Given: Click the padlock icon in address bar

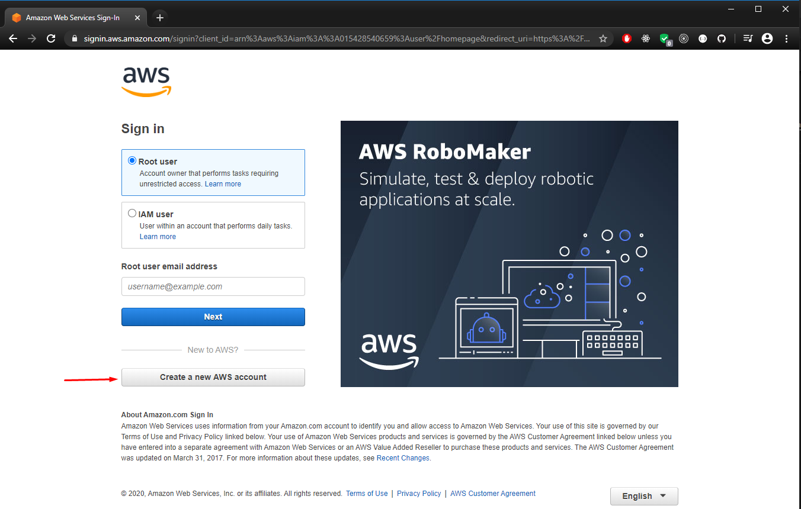Looking at the screenshot, I should coord(75,38).
